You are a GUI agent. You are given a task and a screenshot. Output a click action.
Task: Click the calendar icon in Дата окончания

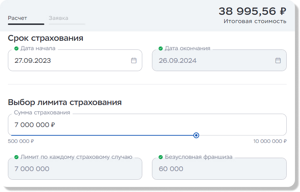[278, 61]
